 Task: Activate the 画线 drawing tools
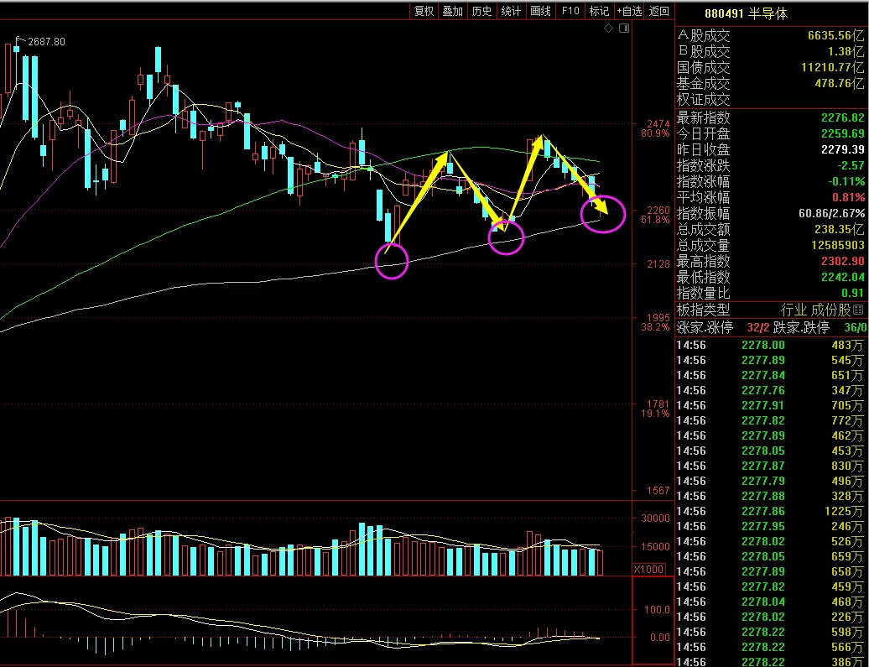[x=540, y=11]
